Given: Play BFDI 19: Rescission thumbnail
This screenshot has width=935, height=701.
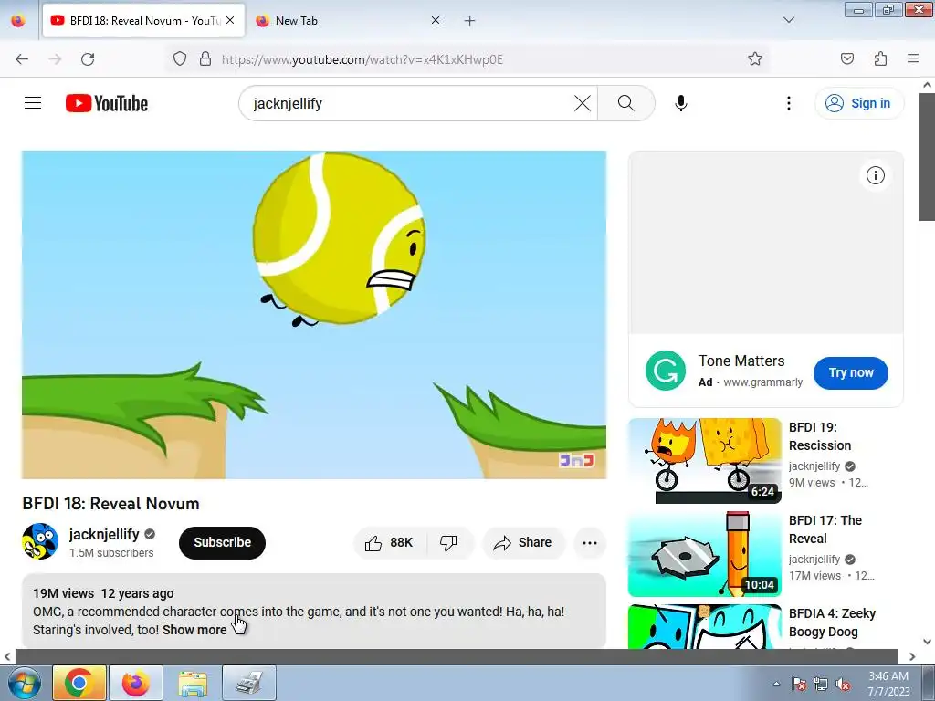Looking at the screenshot, I should [704, 461].
